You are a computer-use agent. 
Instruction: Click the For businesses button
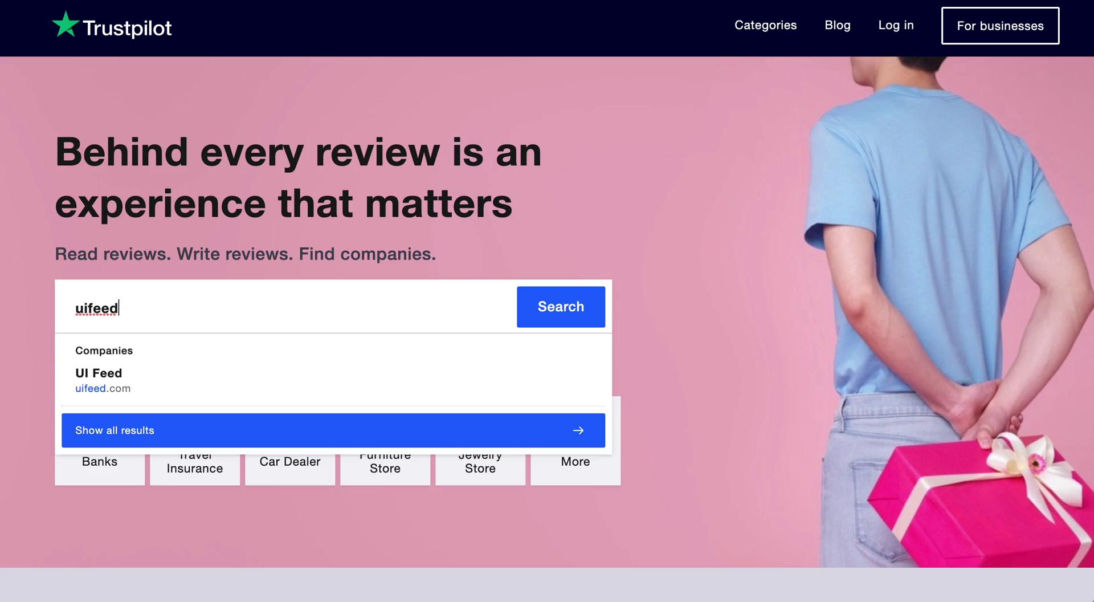[x=1000, y=26]
